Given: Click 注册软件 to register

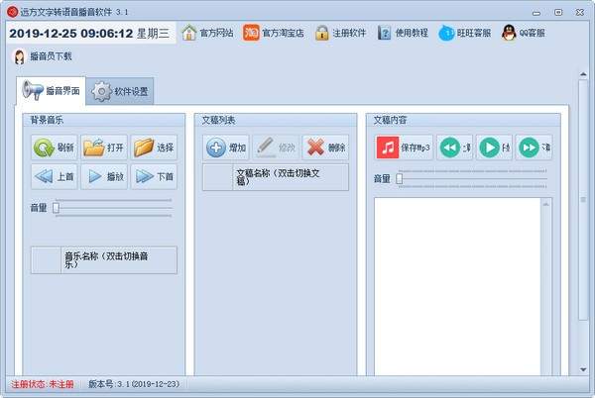Looking at the screenshot, I should 340,33.
